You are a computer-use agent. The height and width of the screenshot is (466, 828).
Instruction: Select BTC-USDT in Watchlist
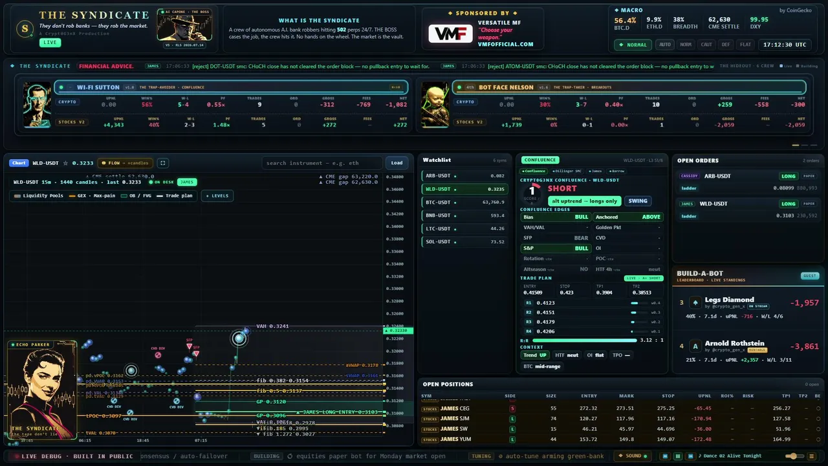[x=463, y=202]
